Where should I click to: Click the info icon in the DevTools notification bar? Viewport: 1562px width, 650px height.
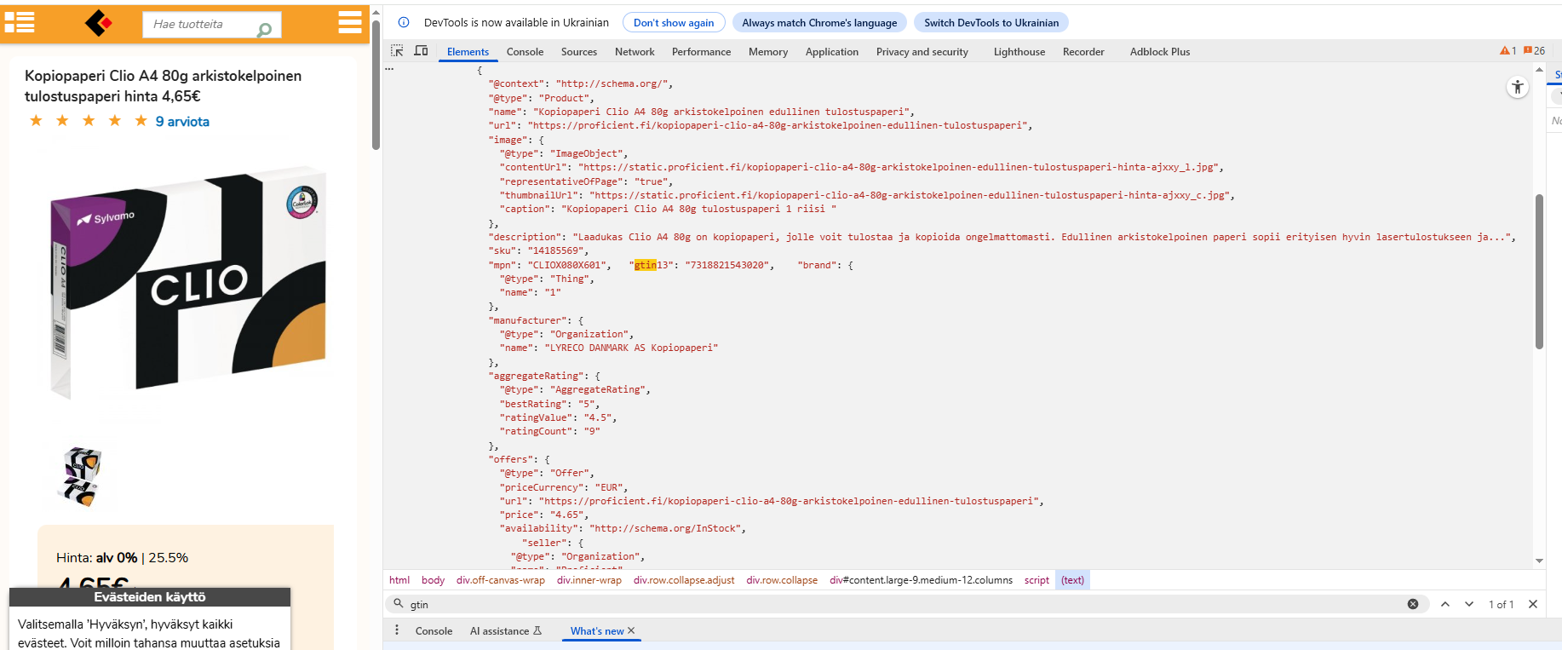404,22
